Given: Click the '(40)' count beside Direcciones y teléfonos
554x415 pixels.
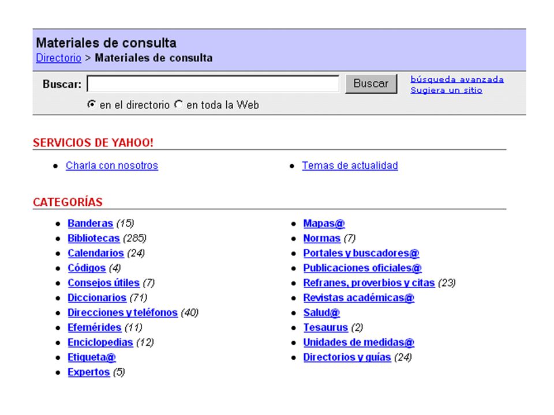Looking at the screenshot, I should [190, 312].
